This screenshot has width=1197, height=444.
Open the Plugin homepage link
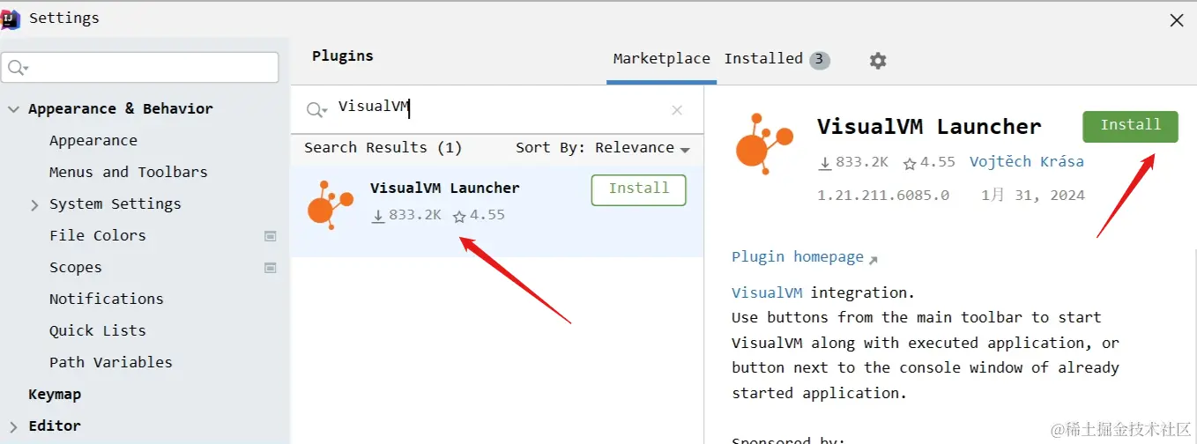click(798, 257)
